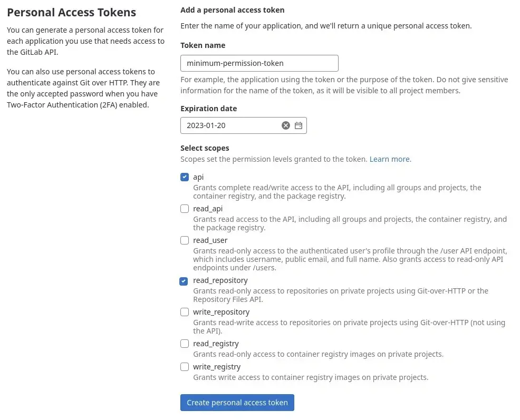Open the Learn more link about scopes
Image resolution: width=520 pixels, height=420 pixels.
[x=389, y=159]
